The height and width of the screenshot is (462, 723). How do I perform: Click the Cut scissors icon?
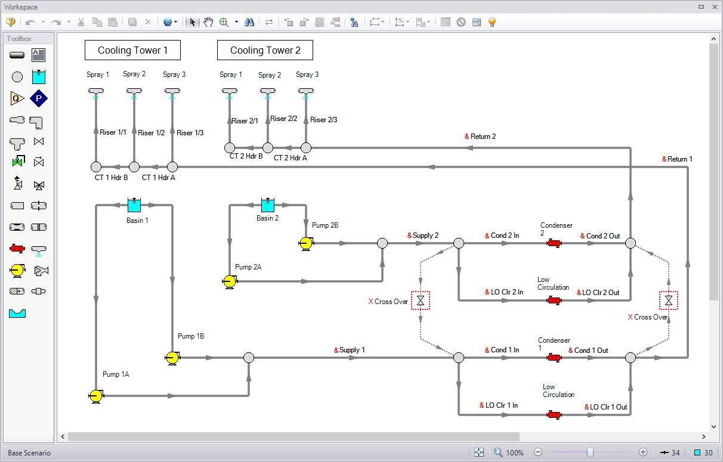pos(81,22)
